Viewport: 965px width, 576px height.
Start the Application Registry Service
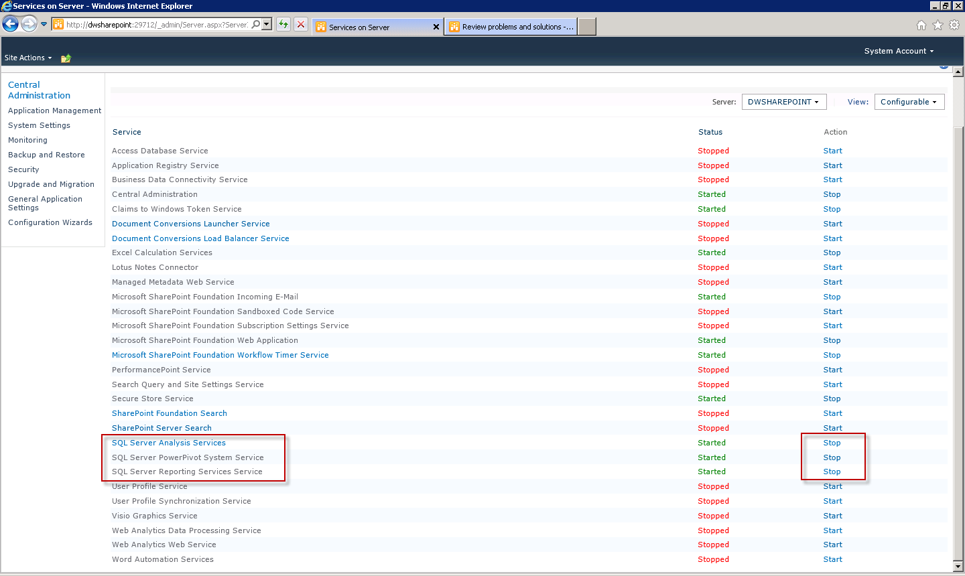pyautogui.click(x=833, y=165)
